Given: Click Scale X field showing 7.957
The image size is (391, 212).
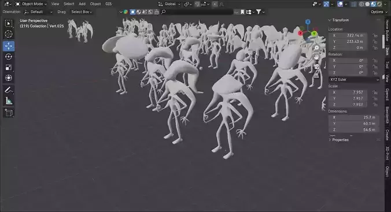Looking at the screenshot, I should point(348,92).
